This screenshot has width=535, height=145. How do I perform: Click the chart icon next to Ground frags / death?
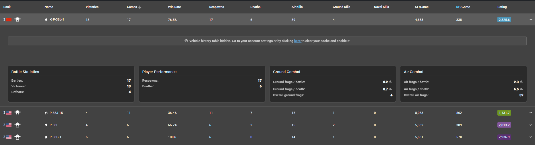pyautogui.click(x=391, y=89)
